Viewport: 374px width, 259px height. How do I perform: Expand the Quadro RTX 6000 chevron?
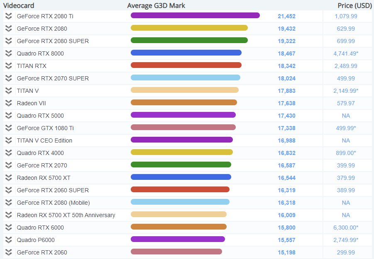pos(9,228)
